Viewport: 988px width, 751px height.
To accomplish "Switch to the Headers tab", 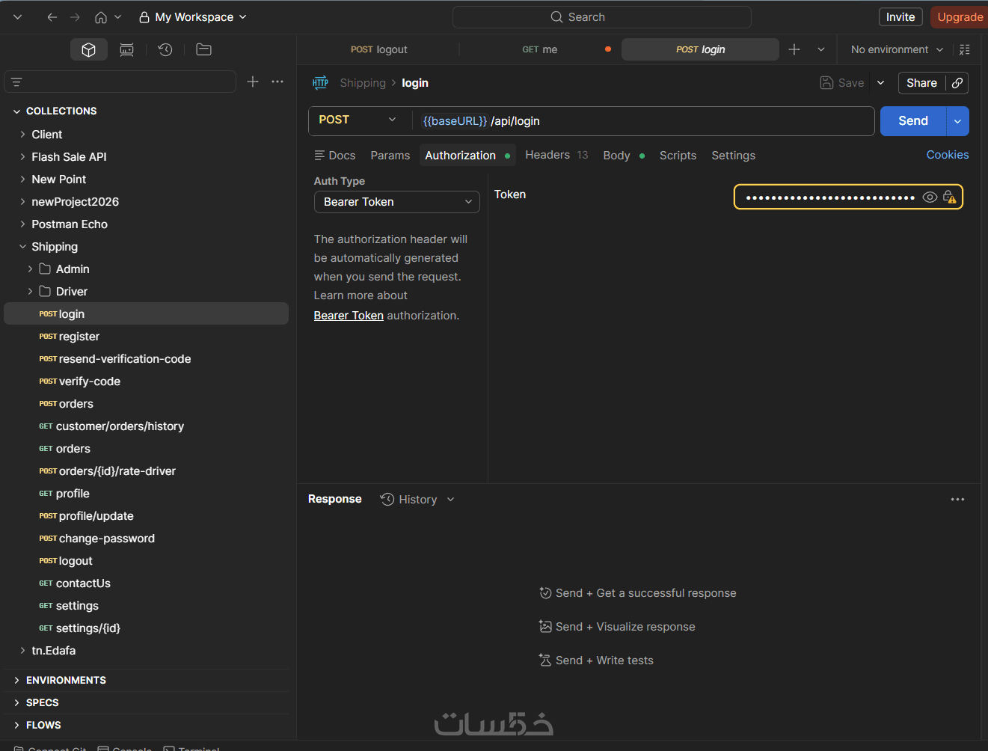I will point(547,155).
